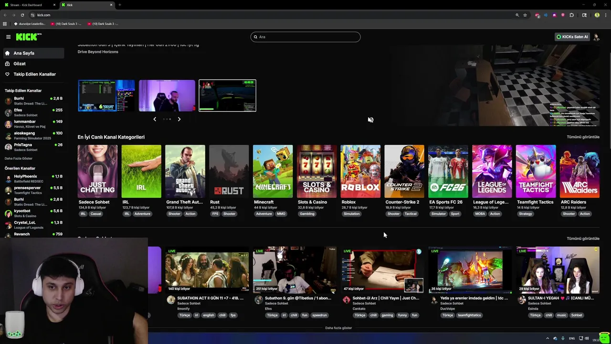Click KICKs Satın Al button
Screen dimensions: 611x344
click(x=572, y=37)
